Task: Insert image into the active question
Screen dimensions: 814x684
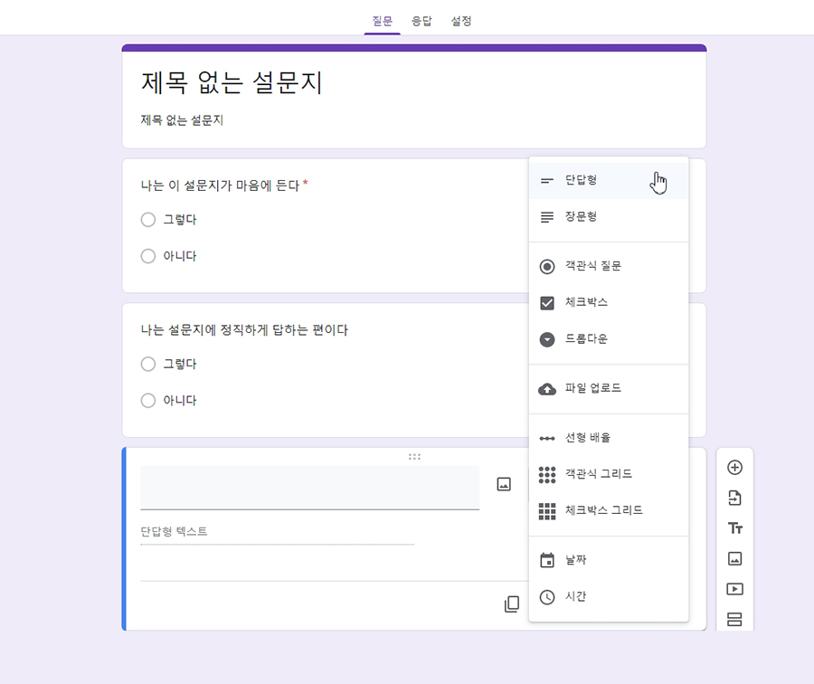Action: click(504, 484)
